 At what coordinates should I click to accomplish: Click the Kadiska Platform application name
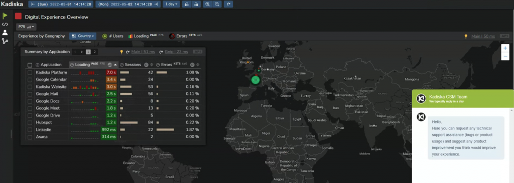point(52,72)
